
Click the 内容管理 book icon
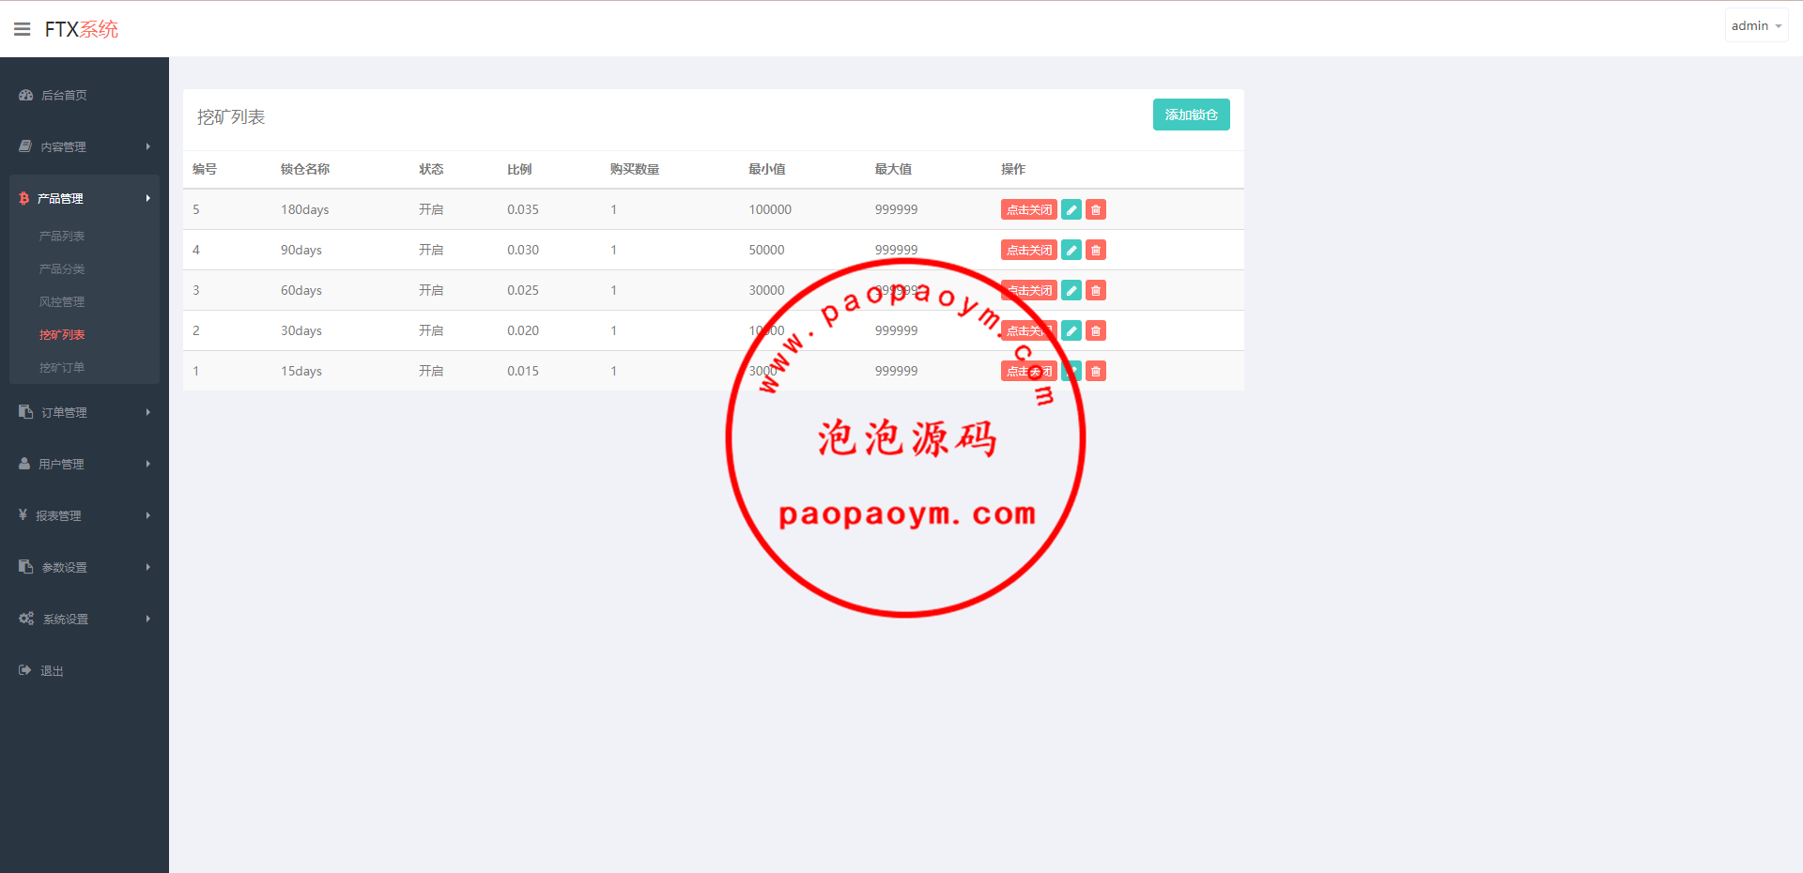coord(25,146)
